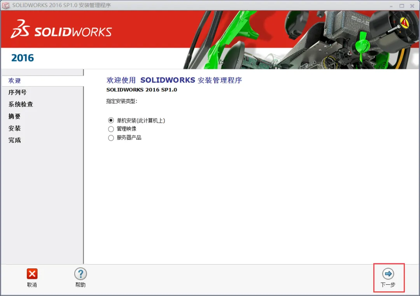This screenshot has height=296, width=420.
Task: Click the 'SOLIDWORKS 2016 SP1.0' version text
Action: (142, 90)
